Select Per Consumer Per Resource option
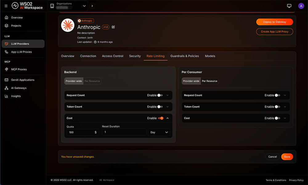308x185 pixels. pyautogui.click(x=209, y=81)
